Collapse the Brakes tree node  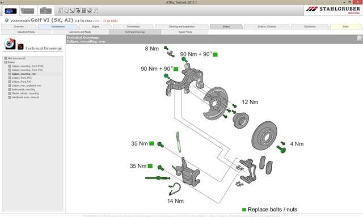(6, 62)
